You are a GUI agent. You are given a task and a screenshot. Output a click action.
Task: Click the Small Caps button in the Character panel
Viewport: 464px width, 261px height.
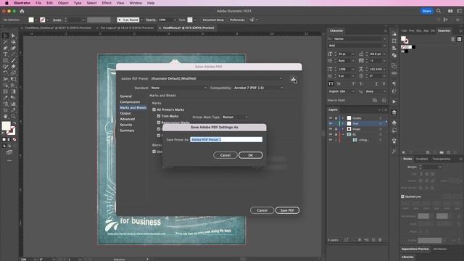[x=339, y=84]
